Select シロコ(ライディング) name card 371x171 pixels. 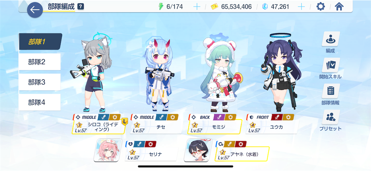pos(99,127)
